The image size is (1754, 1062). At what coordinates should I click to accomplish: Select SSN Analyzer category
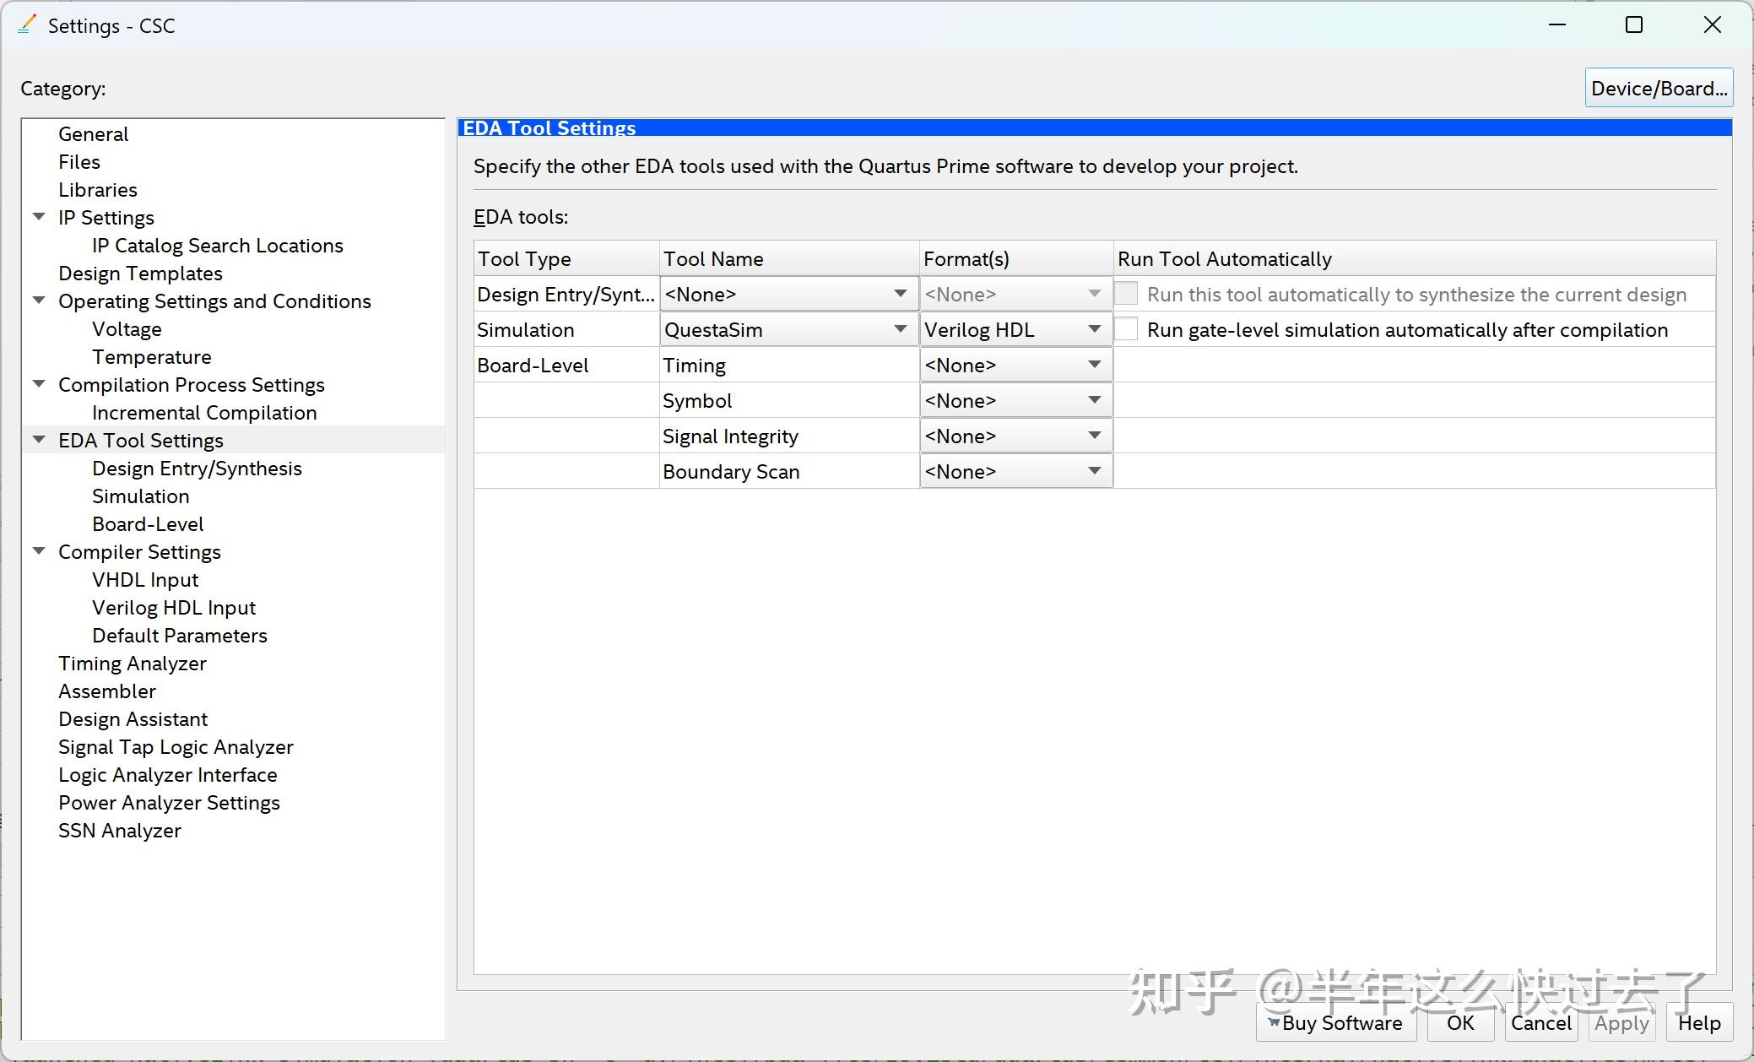120,830
